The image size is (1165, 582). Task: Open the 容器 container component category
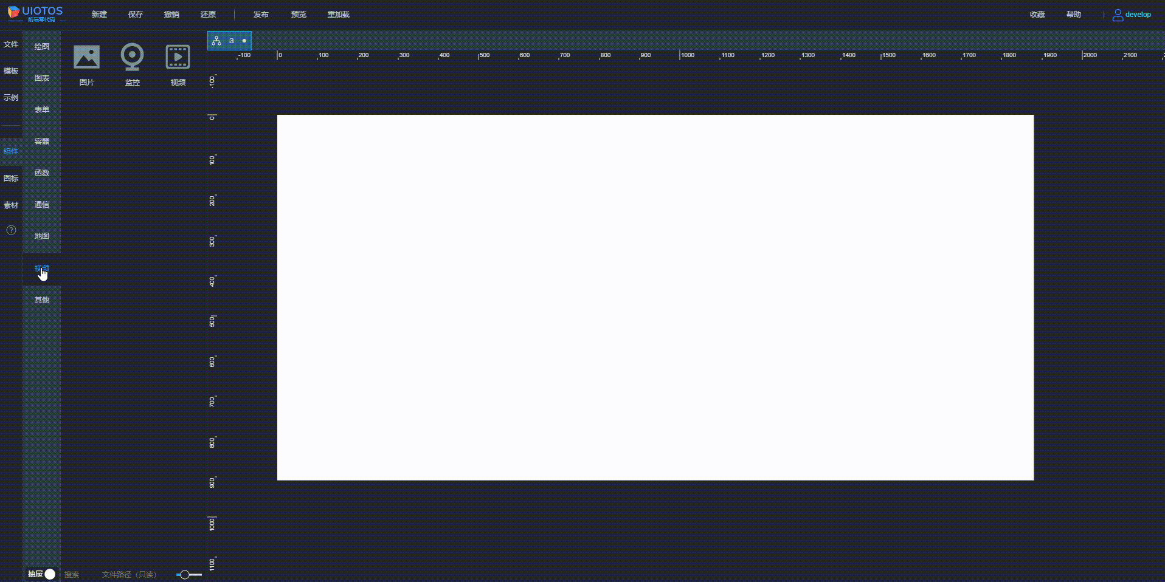(41, 141)
